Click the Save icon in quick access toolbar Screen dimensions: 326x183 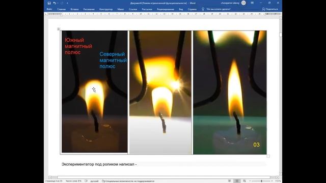coord(49,3)
